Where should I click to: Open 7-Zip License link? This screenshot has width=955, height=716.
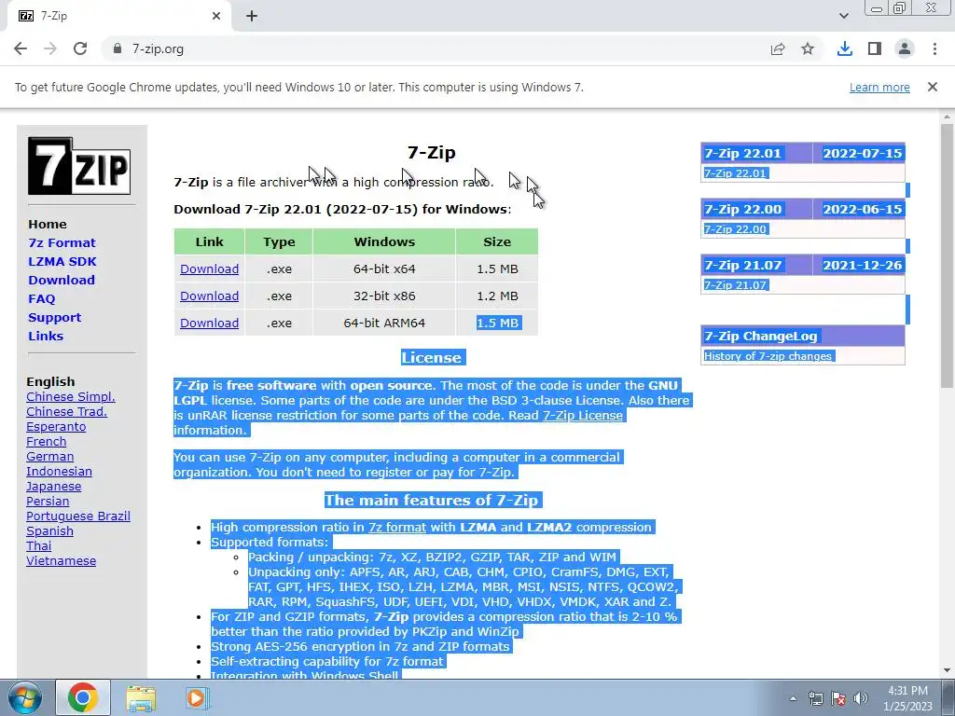point(582,415)
